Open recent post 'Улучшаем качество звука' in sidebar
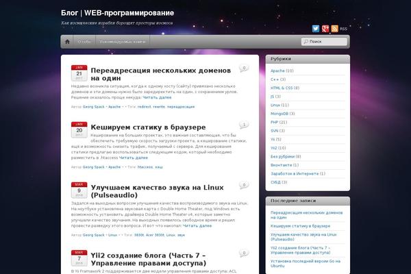The width and height of the screenshot is (411, 274). [303, 237]
